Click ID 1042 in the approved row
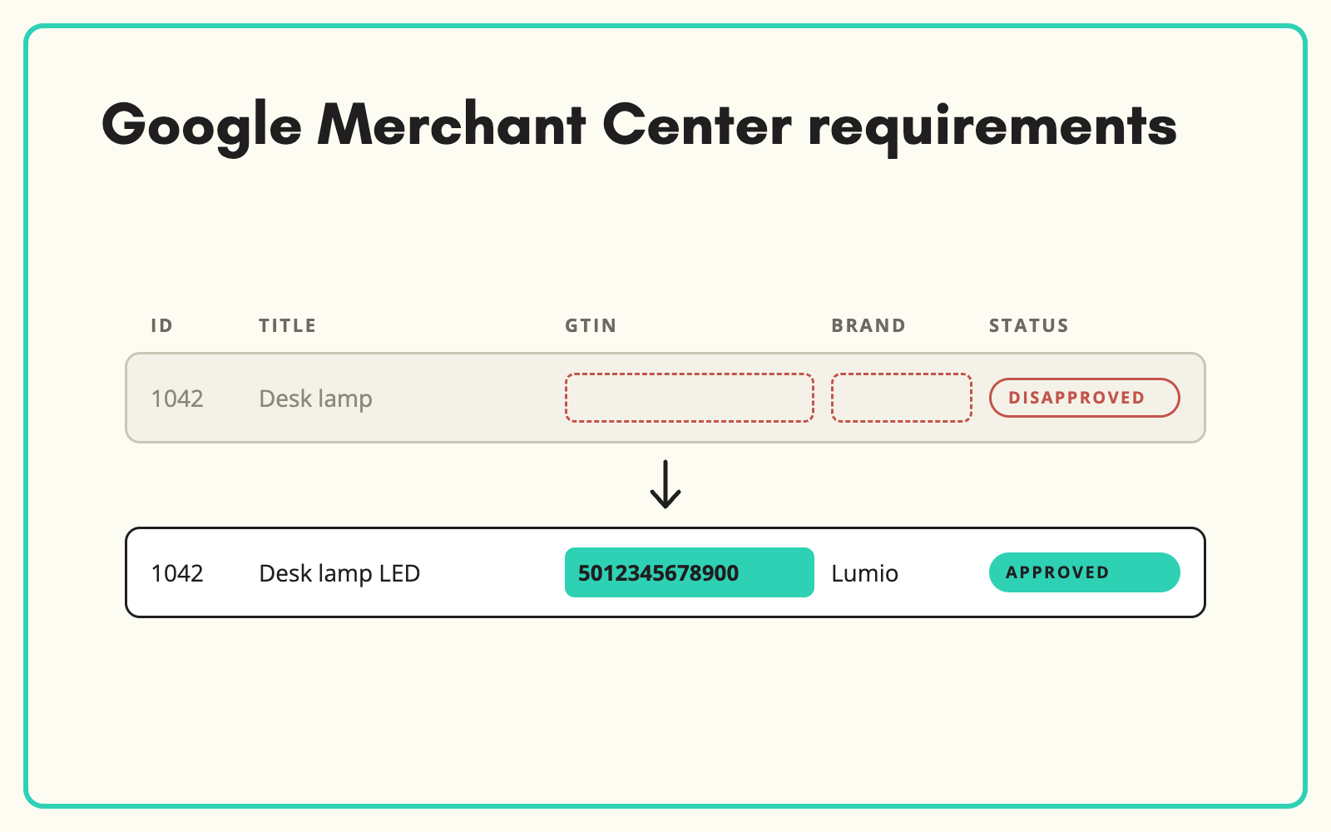Image resolution: width=1331 pixels, height=832 pixels. [x=177, y=573]
